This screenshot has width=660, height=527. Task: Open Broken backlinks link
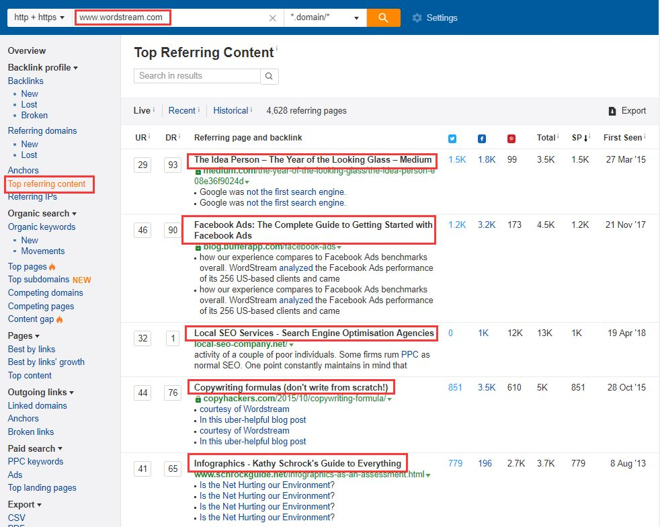(34, 116)
